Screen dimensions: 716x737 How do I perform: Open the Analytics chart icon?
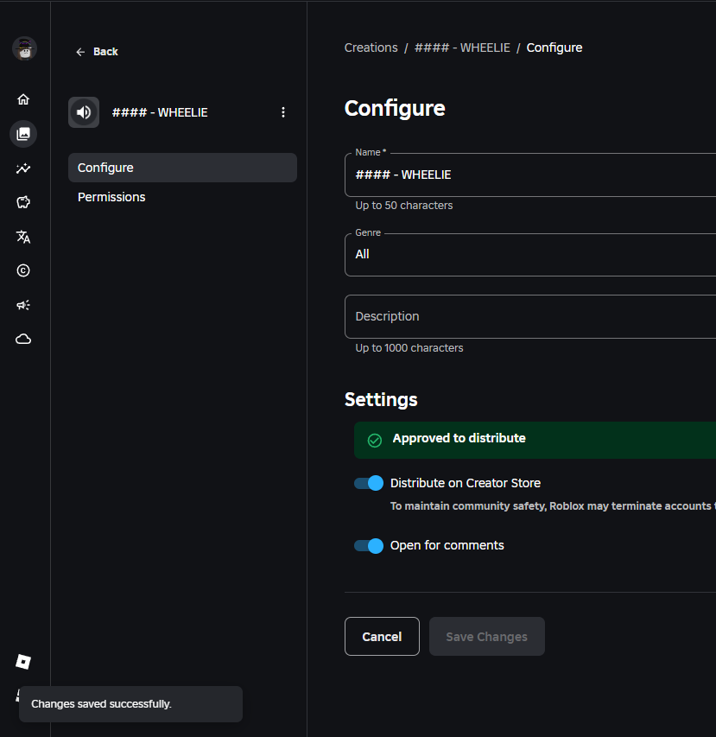[x=23, y=168]
